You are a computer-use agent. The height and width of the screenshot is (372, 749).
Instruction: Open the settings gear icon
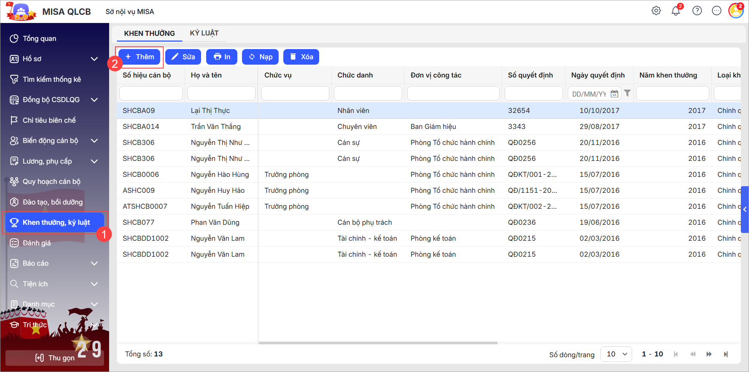(656, 11)
